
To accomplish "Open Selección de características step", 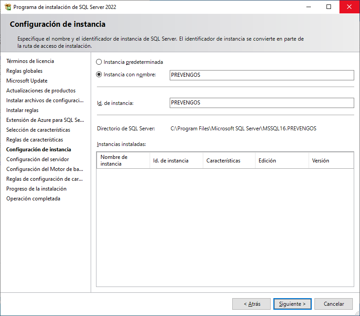I will pyautogui.click(x=38, y=130).
